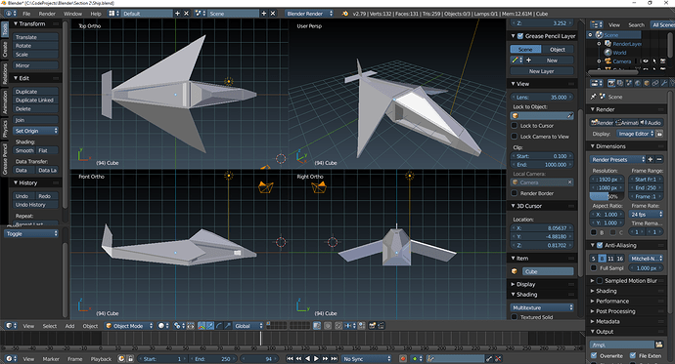Toggle the 3D manipulator widget icon
Screen dimensions: 675x364
[x=202, y=326]
